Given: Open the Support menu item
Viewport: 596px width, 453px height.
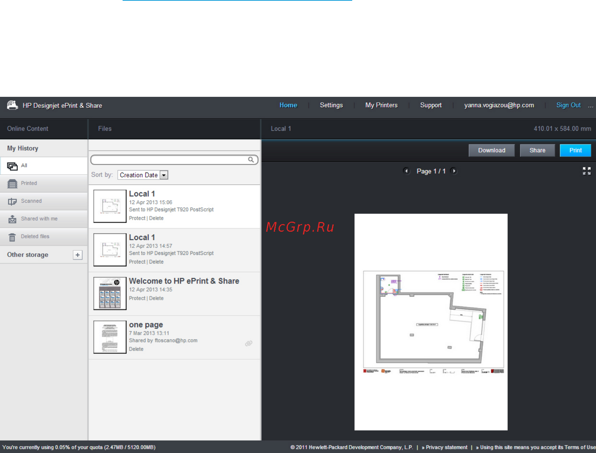Looking at the screenshot, I should click(431, 105).
